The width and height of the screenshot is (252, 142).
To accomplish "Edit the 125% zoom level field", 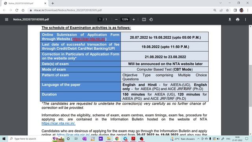I will pyautogui.click(x=125, y=19).
